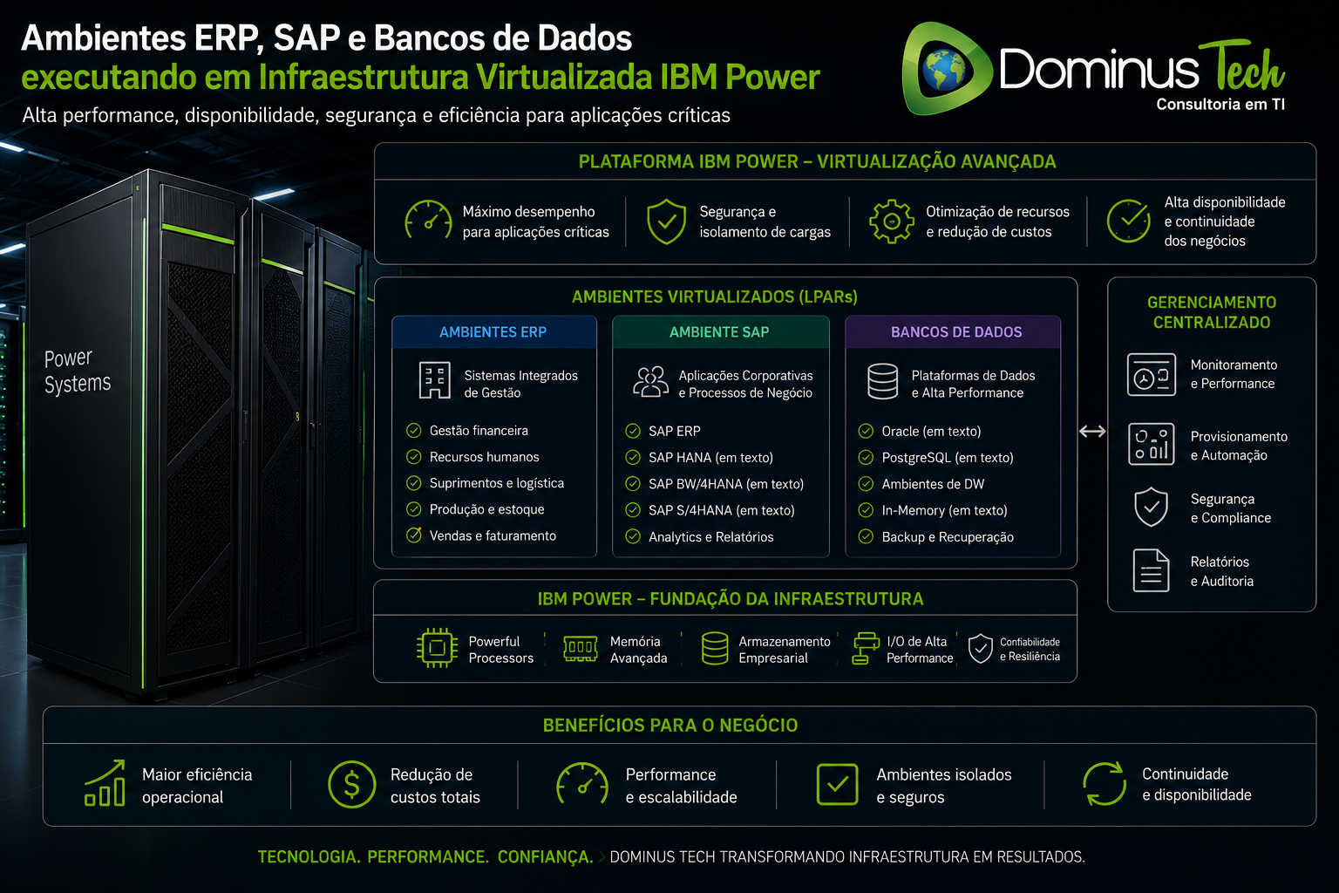The width and height of the screenshot is (1339, 893).
Task: Click the check mark beside SAP HANA
Action: click(x=633, y=457)
